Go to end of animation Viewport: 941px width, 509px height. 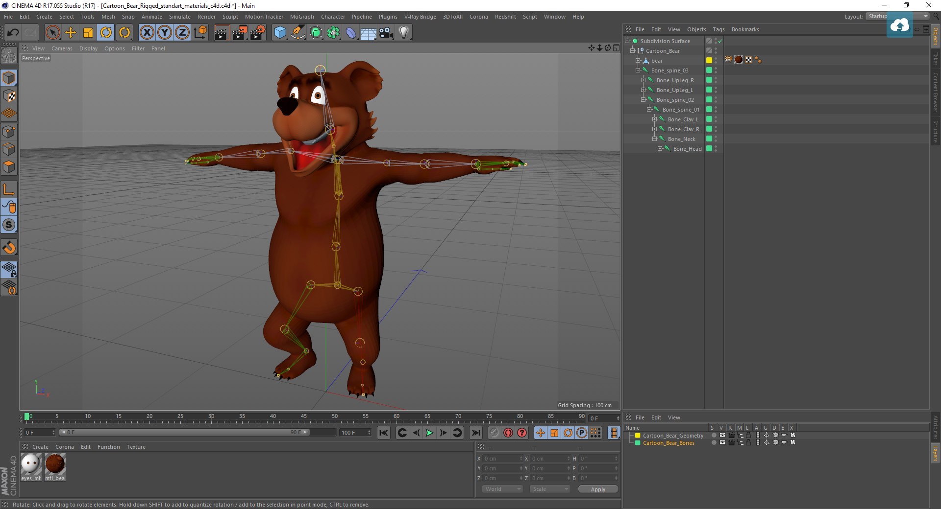(475, 433)
